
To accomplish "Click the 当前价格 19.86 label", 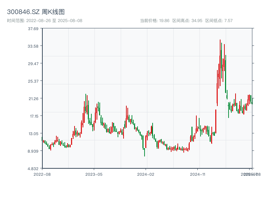I will [x=155, y=21].
